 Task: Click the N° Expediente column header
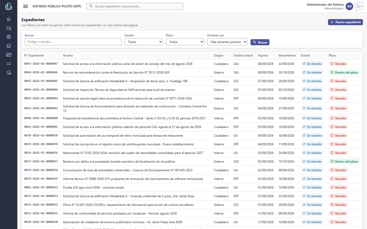point(34,55)
